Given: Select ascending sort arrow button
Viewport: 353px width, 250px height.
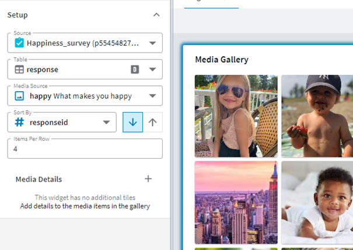Looking at the screenshot, I should pos(153,122).
